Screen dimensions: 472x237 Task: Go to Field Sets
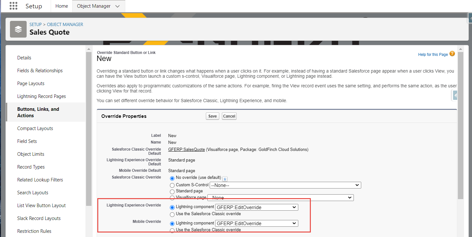(x=27, y=141)
